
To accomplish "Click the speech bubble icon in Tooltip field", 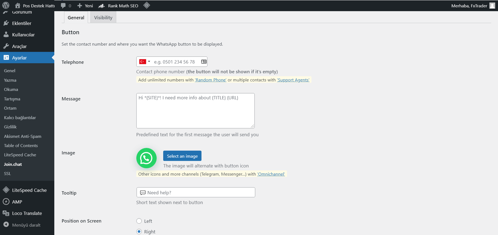I will coord(143,193).
